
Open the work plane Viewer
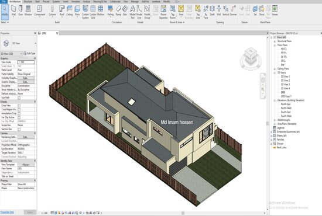pos(275,11)
